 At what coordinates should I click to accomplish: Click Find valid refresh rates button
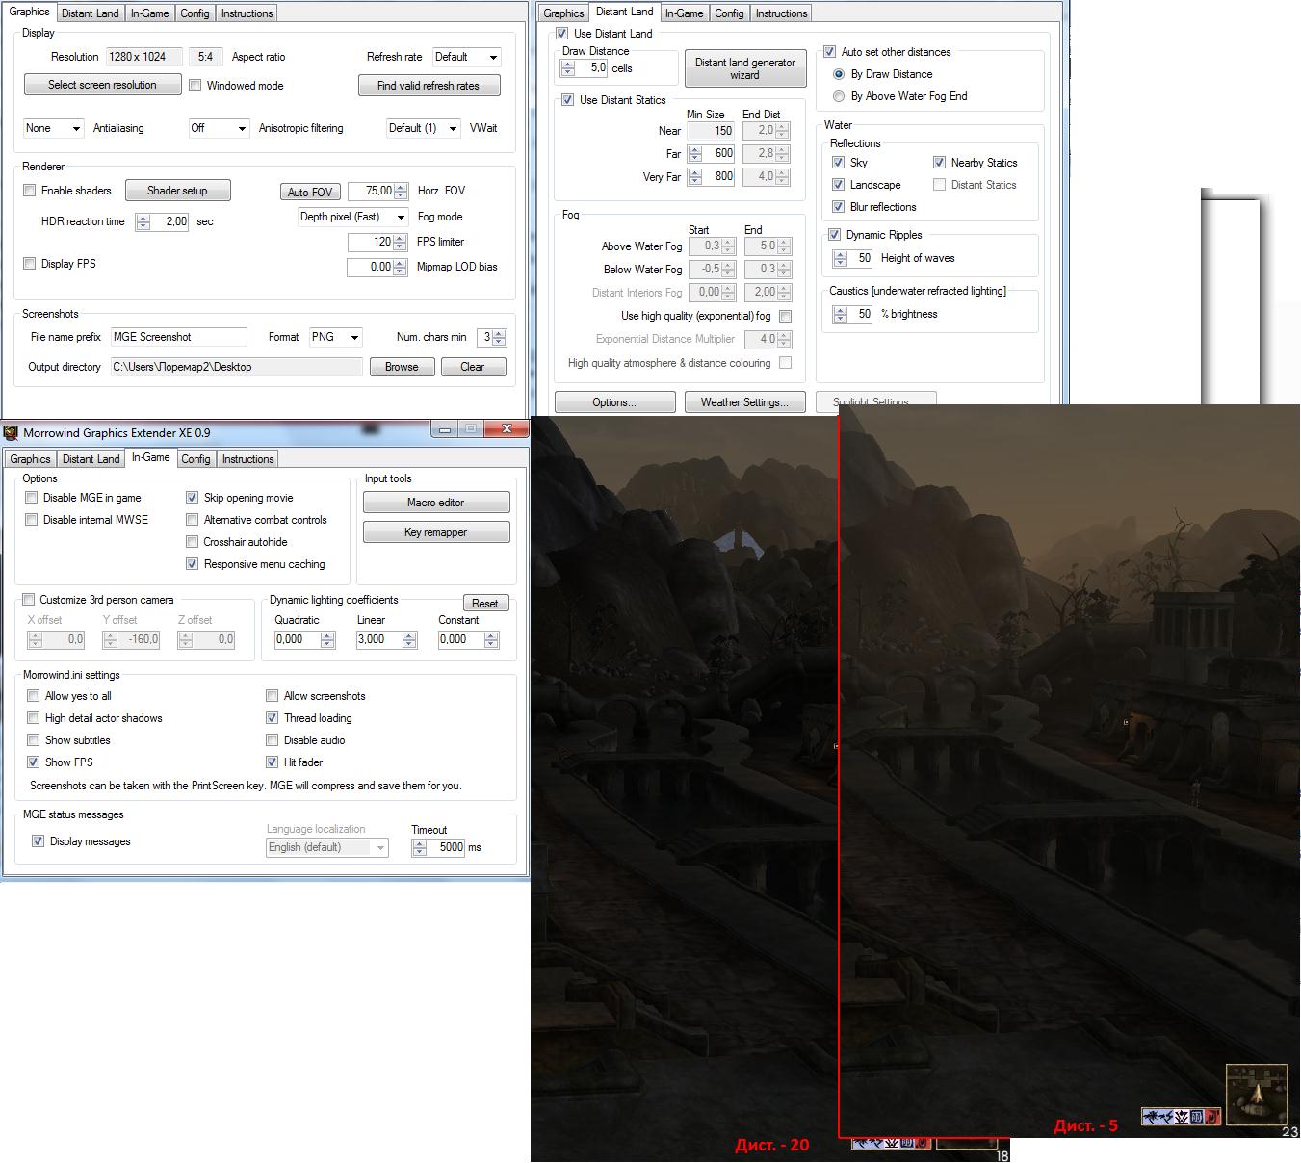429,86
